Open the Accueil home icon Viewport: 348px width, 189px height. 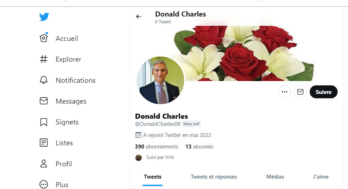(44, 38)
